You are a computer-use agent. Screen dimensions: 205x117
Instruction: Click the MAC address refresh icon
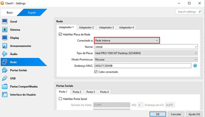click(195, 66)
